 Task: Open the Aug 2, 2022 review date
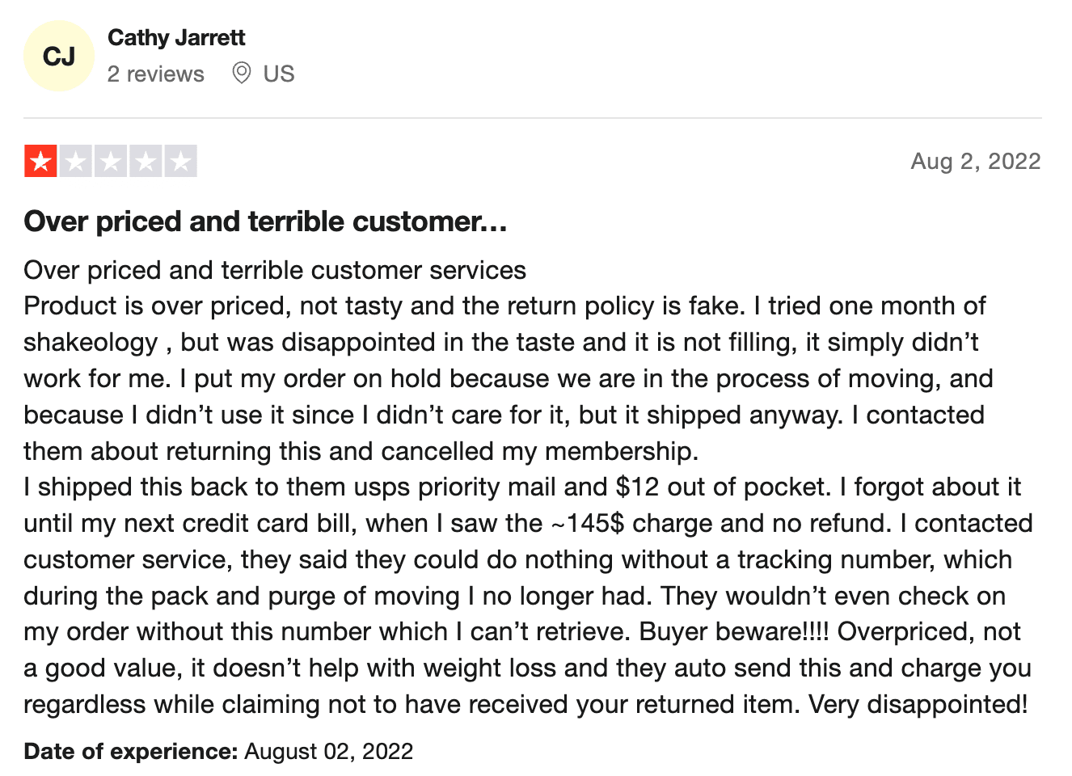point(976,161)
